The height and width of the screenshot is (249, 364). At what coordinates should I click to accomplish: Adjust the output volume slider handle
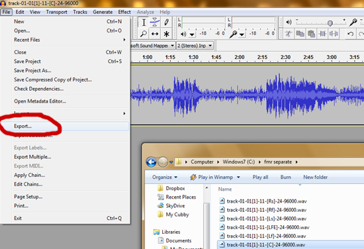tap(330, 23)
